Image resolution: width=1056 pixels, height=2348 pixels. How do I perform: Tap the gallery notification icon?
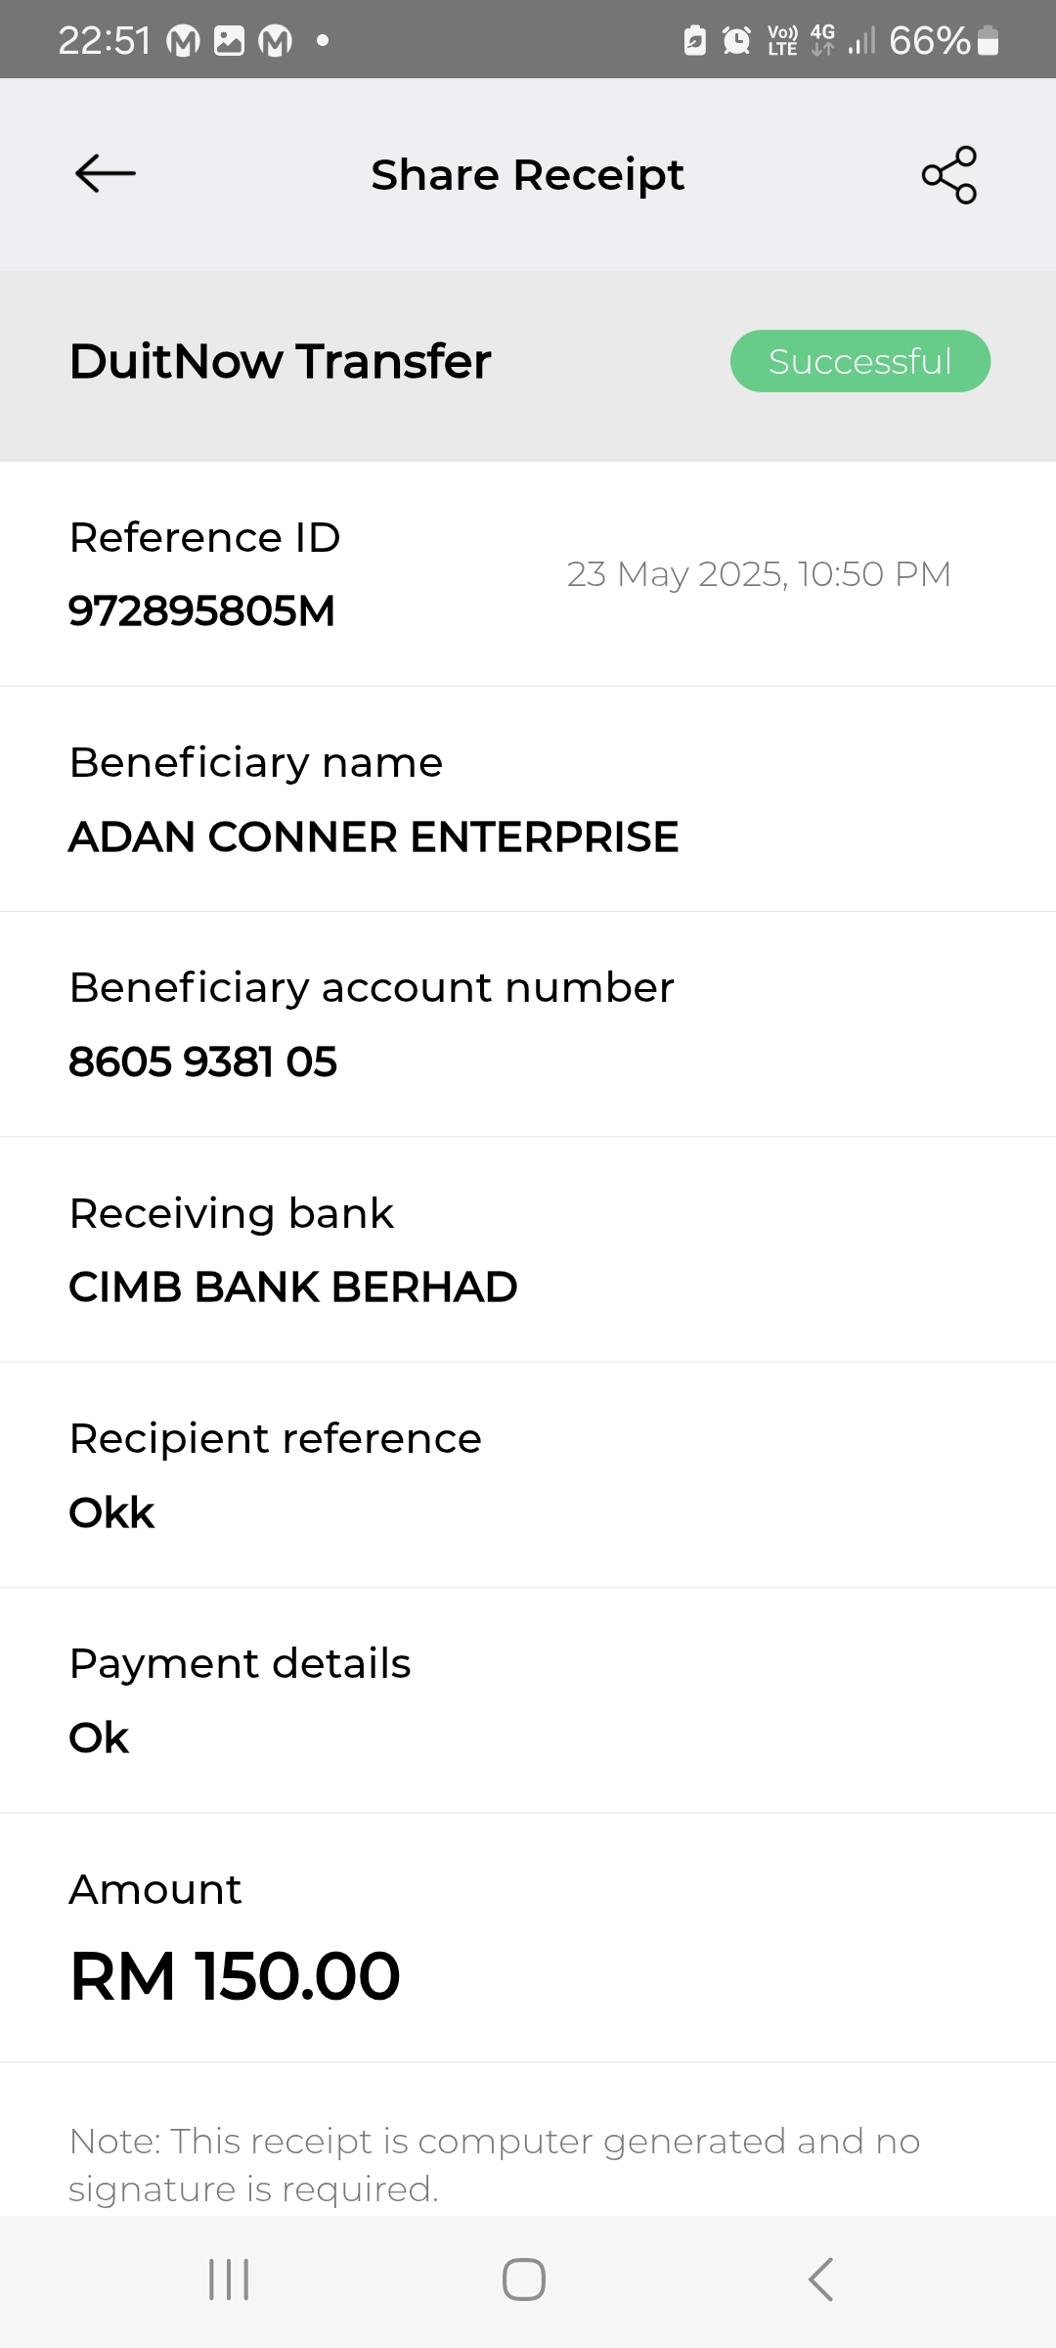pos(229,40)
